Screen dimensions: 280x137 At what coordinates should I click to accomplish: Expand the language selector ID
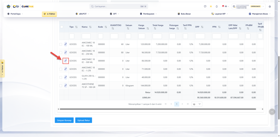[x=225, y=7]
